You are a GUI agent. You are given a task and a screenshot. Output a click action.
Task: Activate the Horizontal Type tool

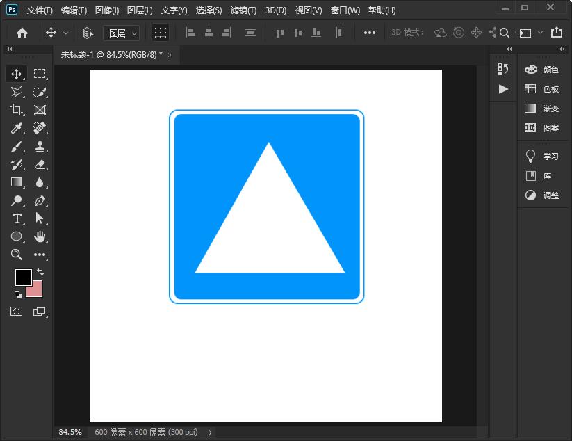coord(17,219)
